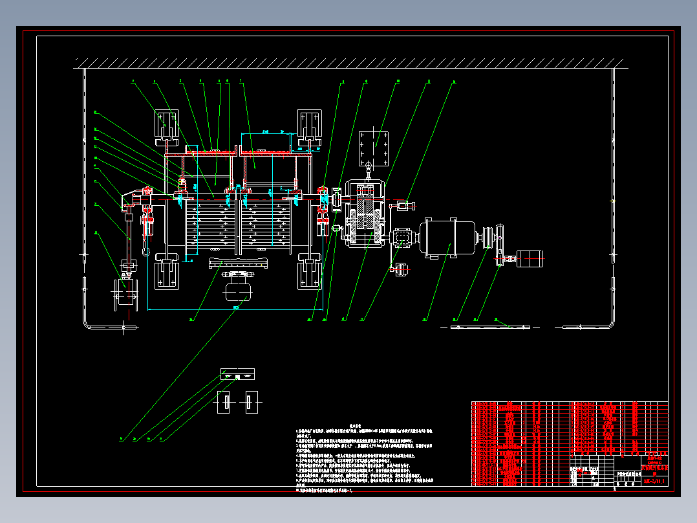Click the belt pulley next to main motor
This screenshot has width=697, height=523.
488,236
